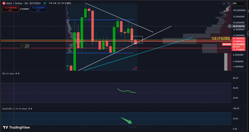Click the pink lightning replay icon on chart

[x=135, y=68]
